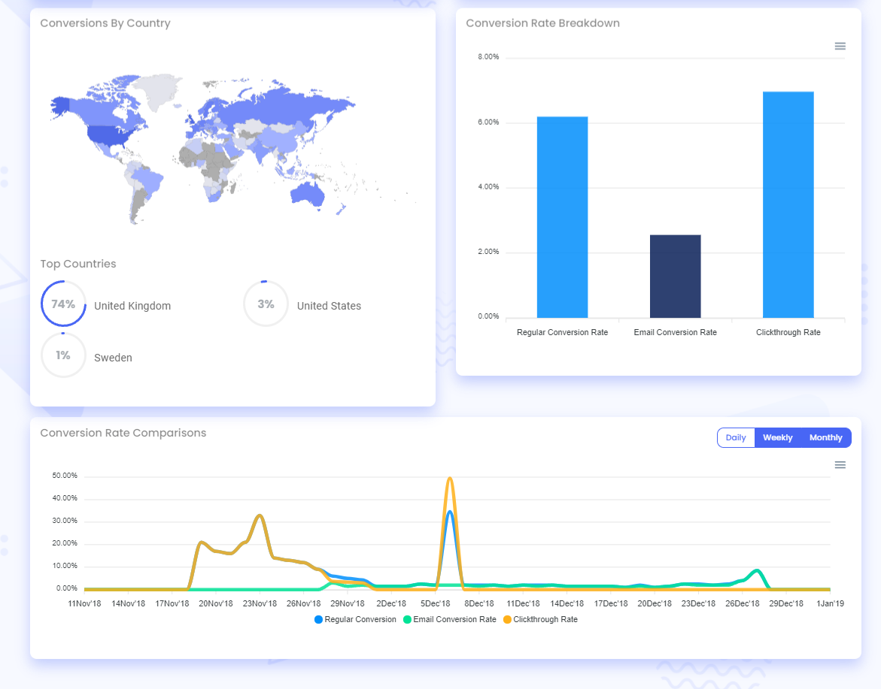Viewport: 881px width, 689px height.
Task: Select the Daily view option
Action: pos(735,437)
